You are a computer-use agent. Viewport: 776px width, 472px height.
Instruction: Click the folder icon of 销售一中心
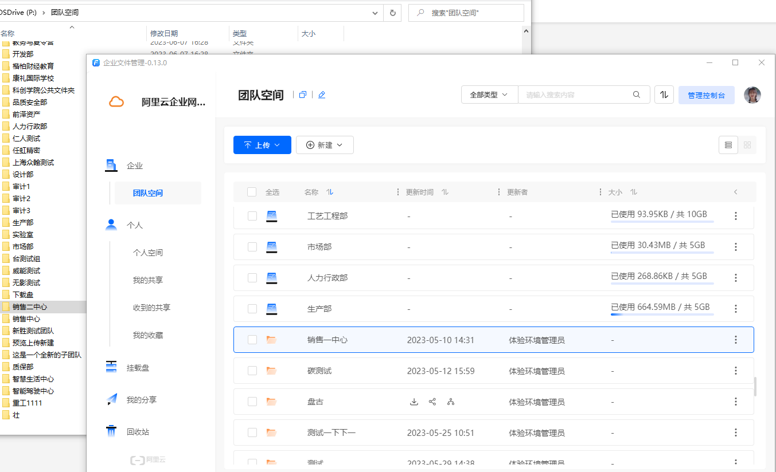tap(272, 340)
